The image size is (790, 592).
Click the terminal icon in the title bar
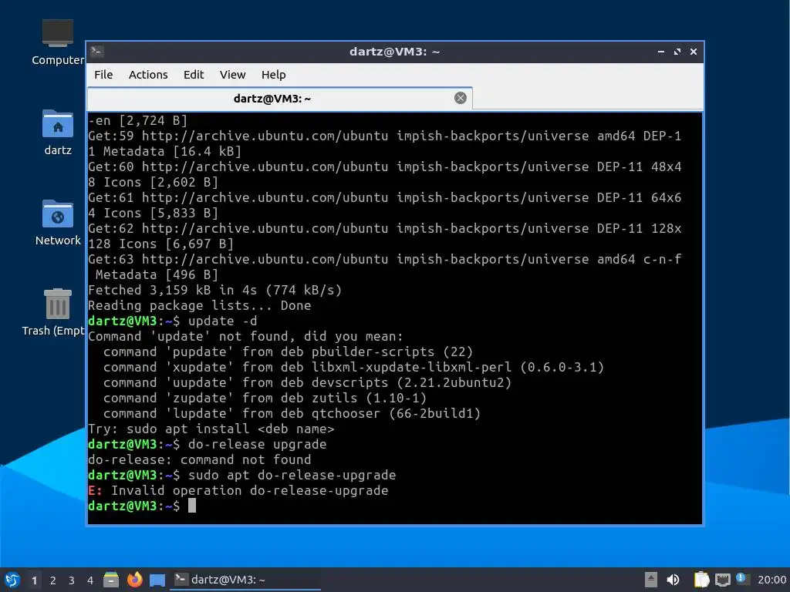tap(97, 52)
